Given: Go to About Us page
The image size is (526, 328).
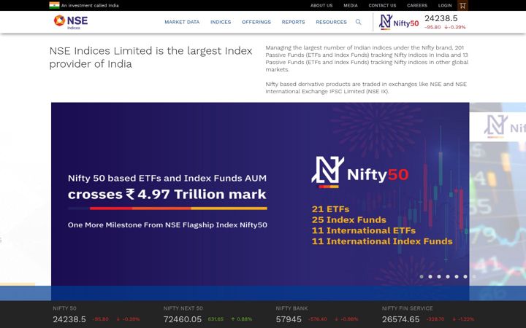Looking at the screenshot, I should [321, 5].
